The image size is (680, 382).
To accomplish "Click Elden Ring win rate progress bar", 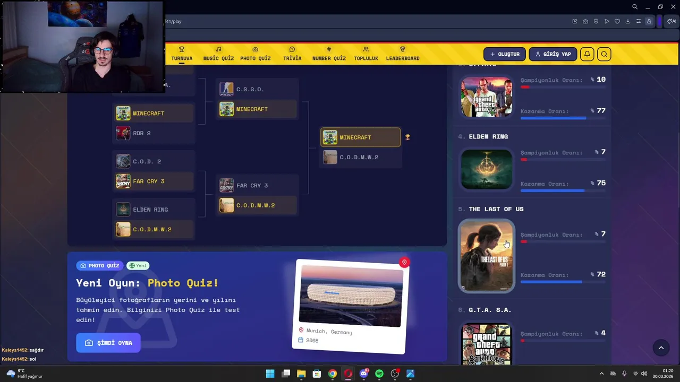I will (563, 190).
